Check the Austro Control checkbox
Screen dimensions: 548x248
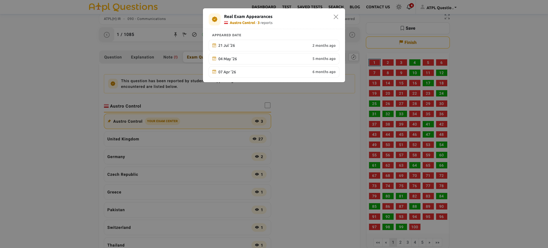tap(267, 105)
